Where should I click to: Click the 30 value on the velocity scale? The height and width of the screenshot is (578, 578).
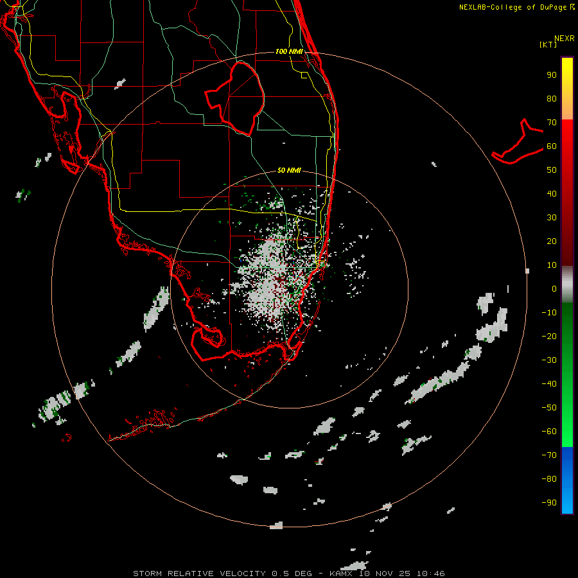pyautogui.click(x=552, y=218)
